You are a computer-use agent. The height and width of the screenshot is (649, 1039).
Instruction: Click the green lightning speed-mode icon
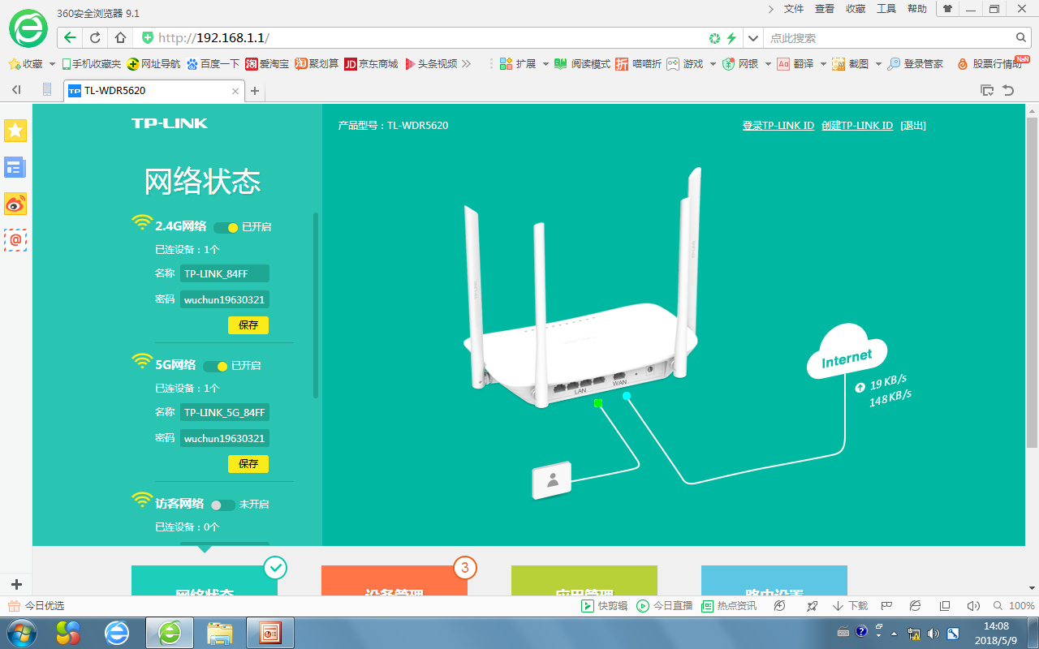(x=731, y=38)
